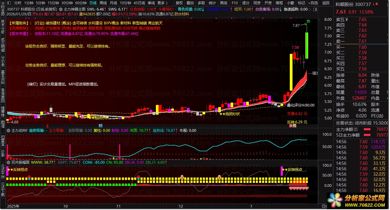The height and width of the screenshot is (210, 390).
Task: Click the 逐分 button
Action: tap(246, 3)
